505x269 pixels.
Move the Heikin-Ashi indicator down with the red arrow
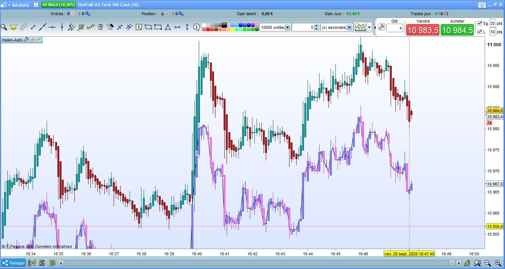coord(32,40)
